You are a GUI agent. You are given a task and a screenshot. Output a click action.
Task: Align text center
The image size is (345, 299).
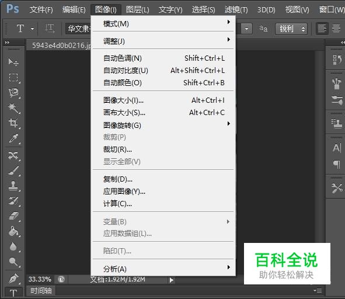click(x=336, y=29)
